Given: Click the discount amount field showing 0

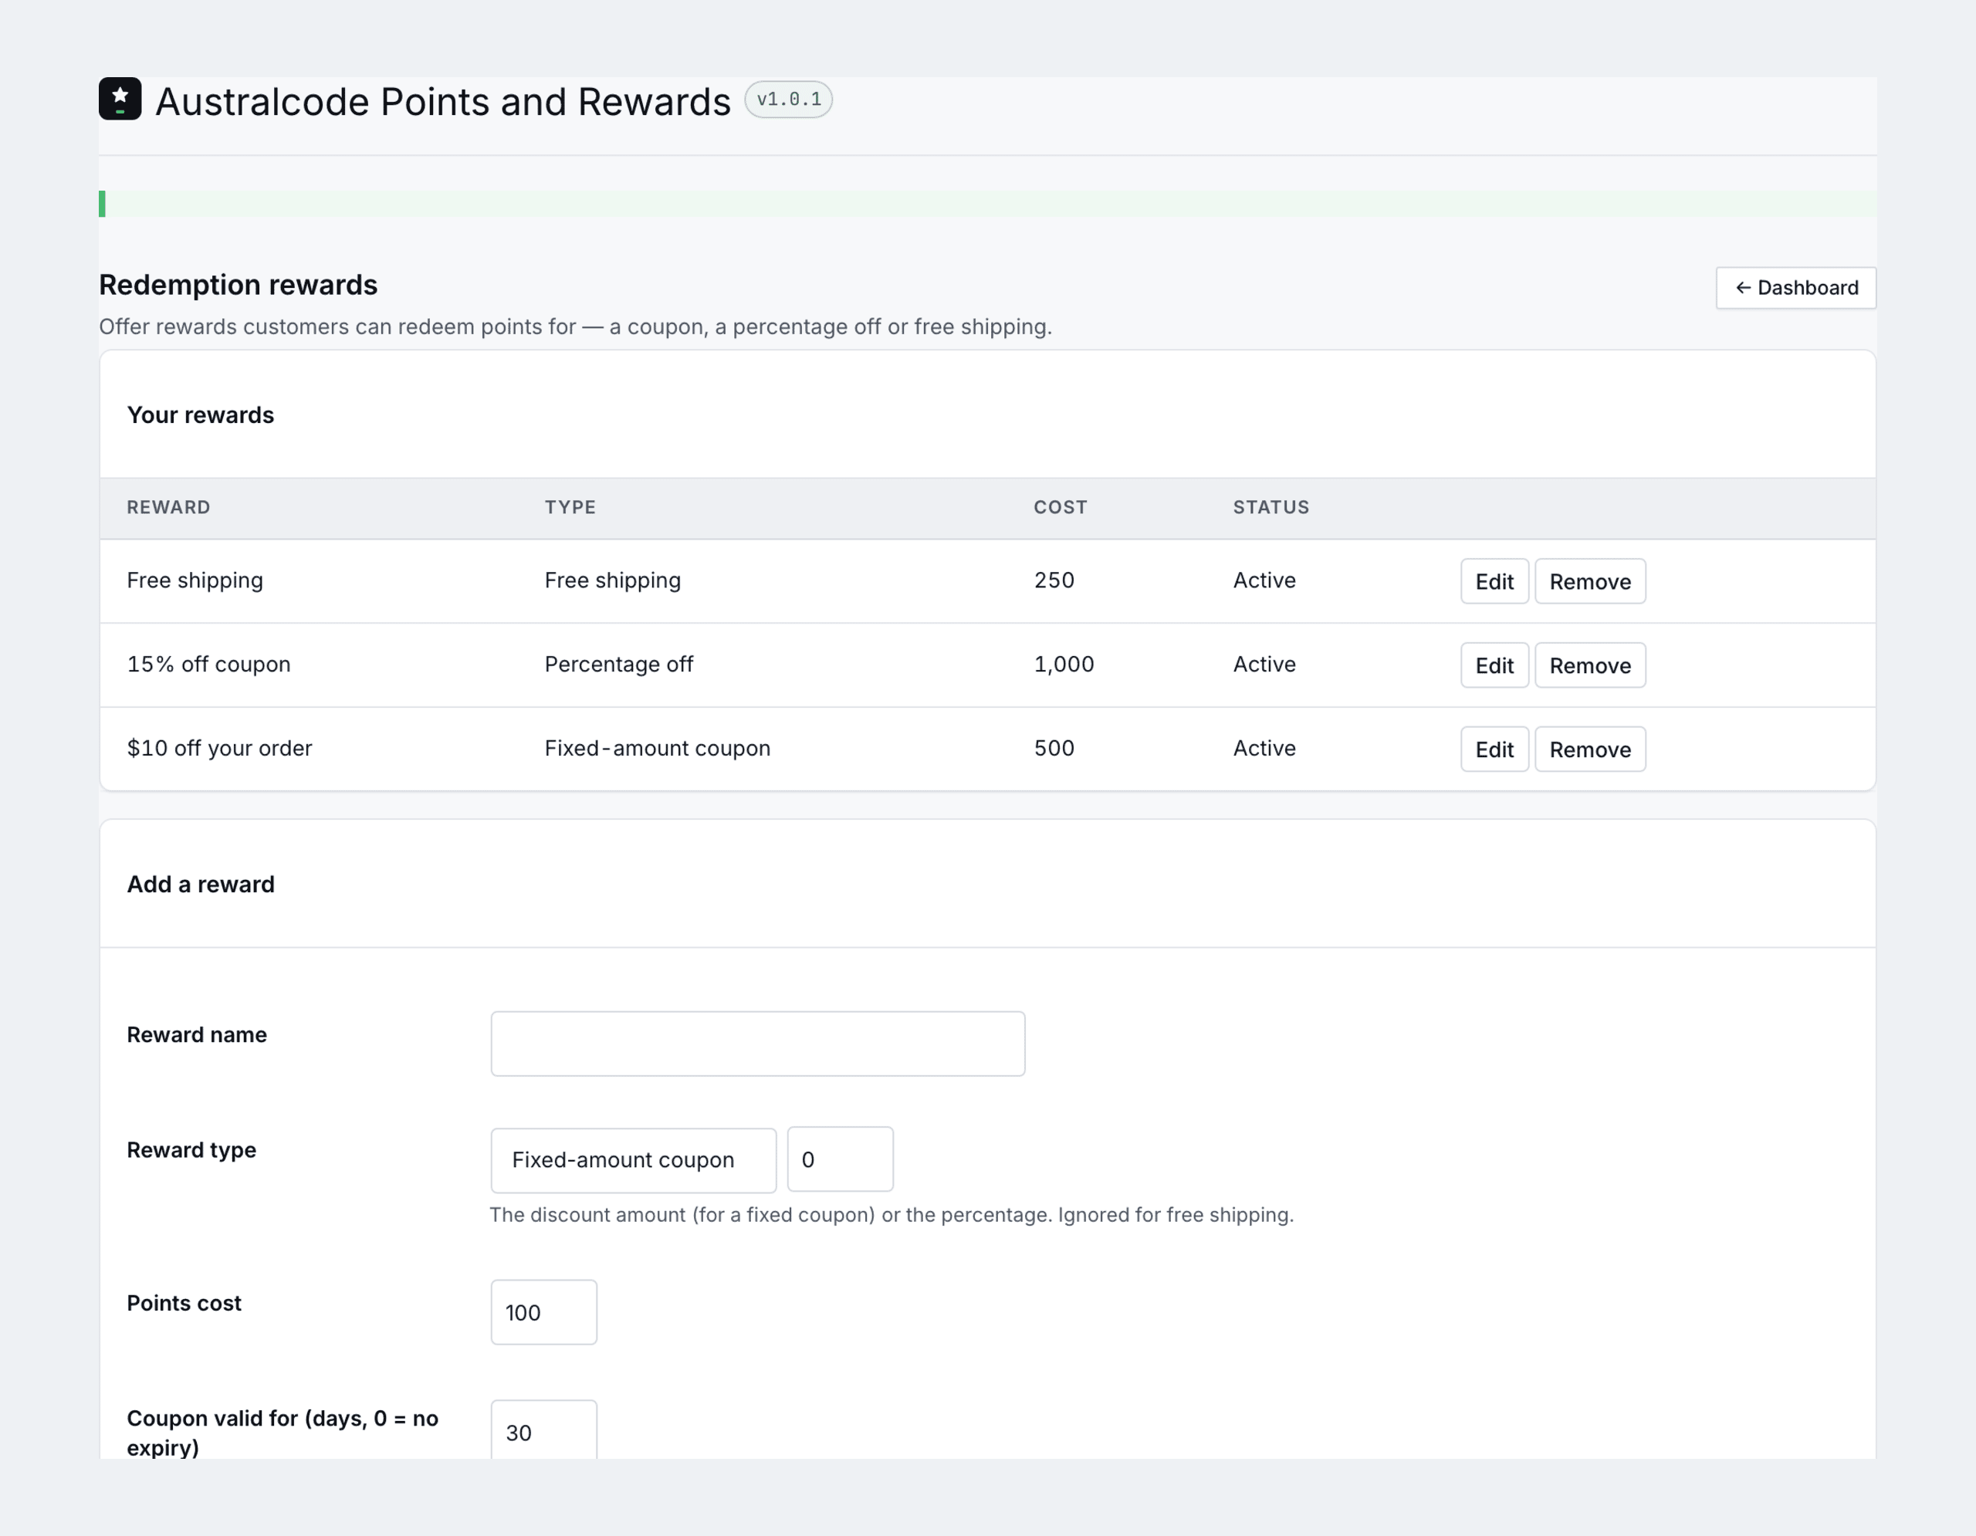Looking at the screenshot, I should (x=840, y=1159).
